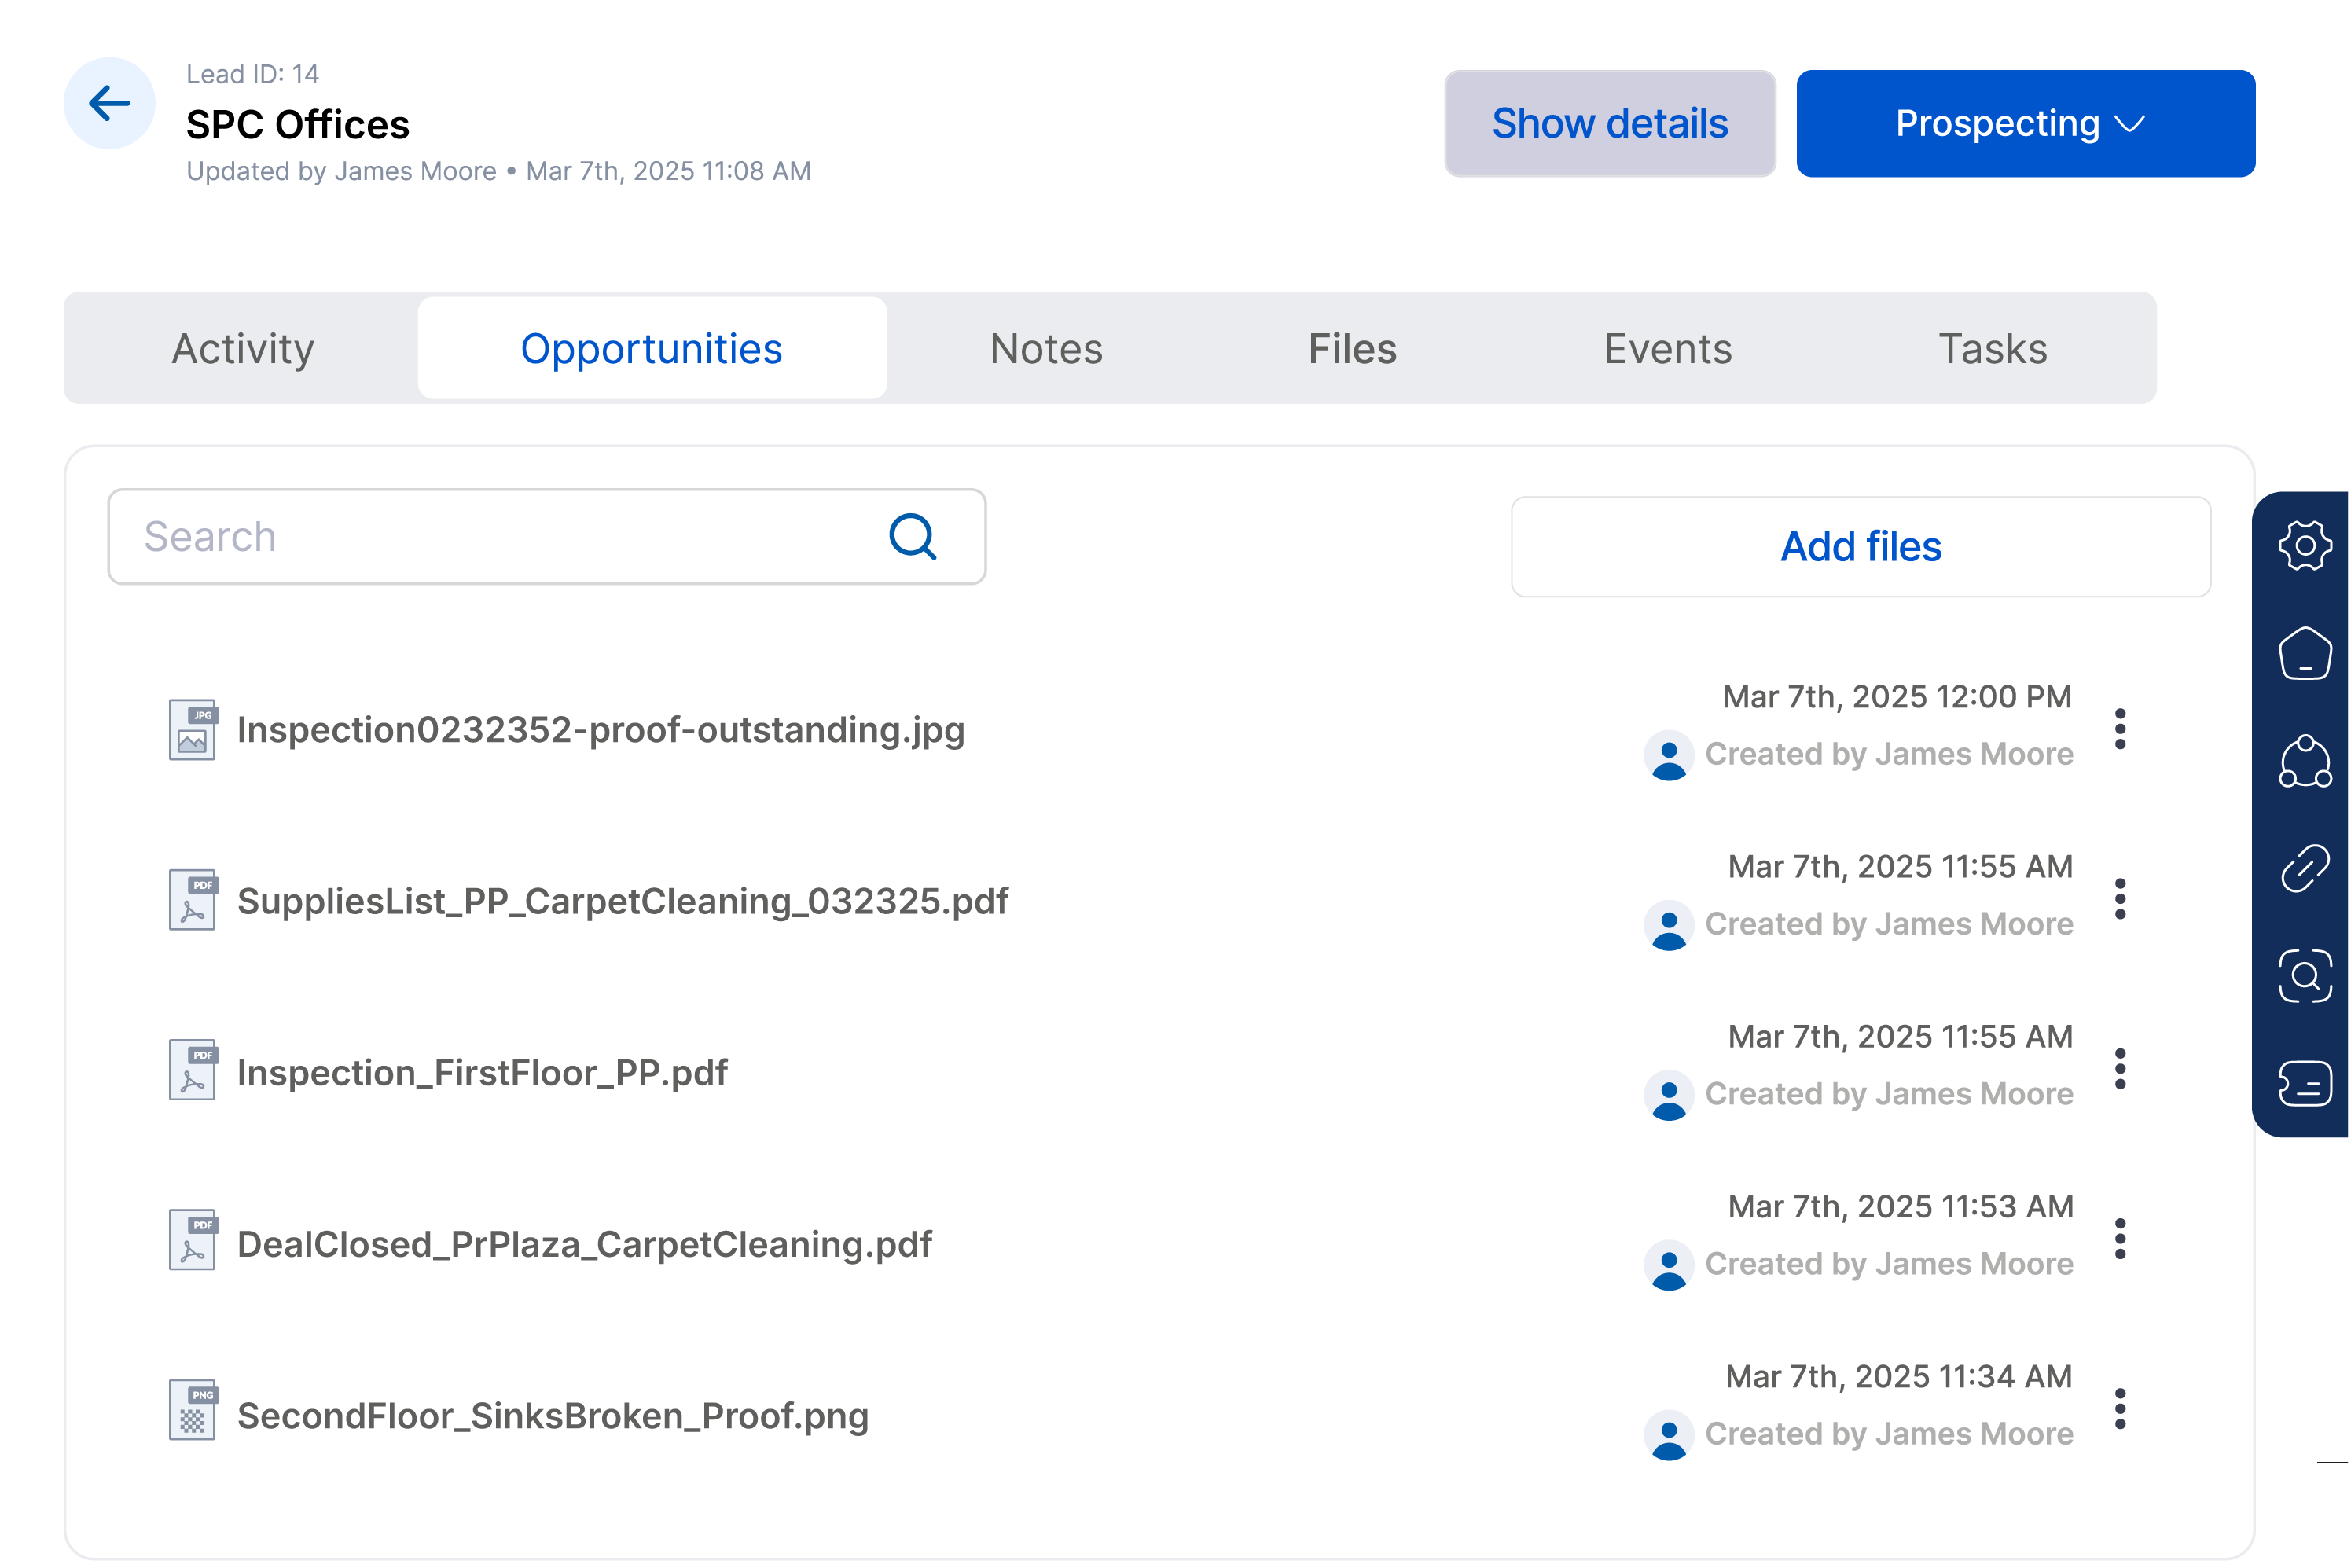Open the Events tab

(x=1668, y=348)
